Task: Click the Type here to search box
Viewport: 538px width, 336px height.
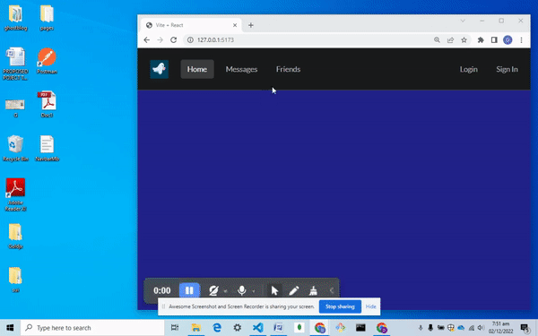Action: click(92, 328)
